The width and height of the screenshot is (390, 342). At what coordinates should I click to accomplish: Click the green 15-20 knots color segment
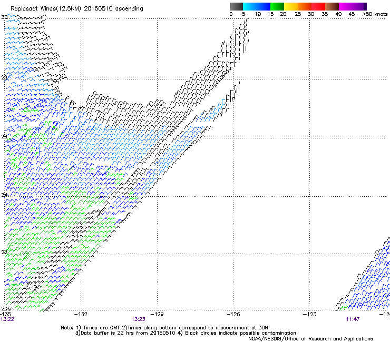(277, 6)
